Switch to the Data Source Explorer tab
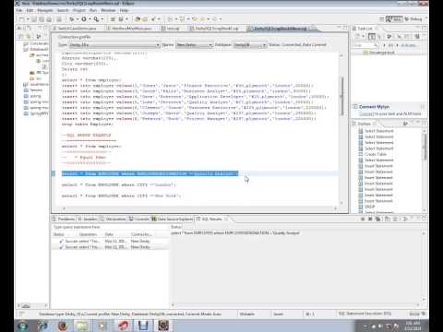Screen dimensions: 443x332 pos(173,219)
